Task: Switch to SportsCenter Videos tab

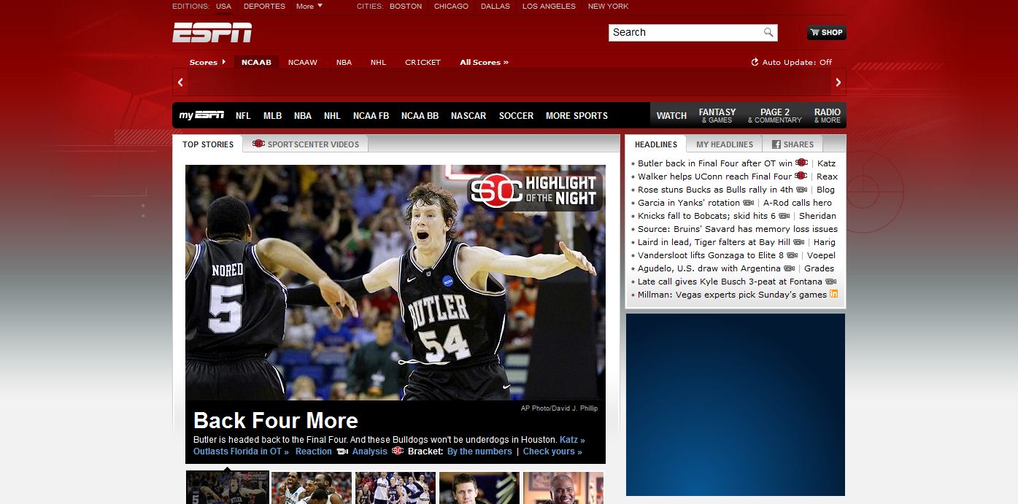Action: 306,144
